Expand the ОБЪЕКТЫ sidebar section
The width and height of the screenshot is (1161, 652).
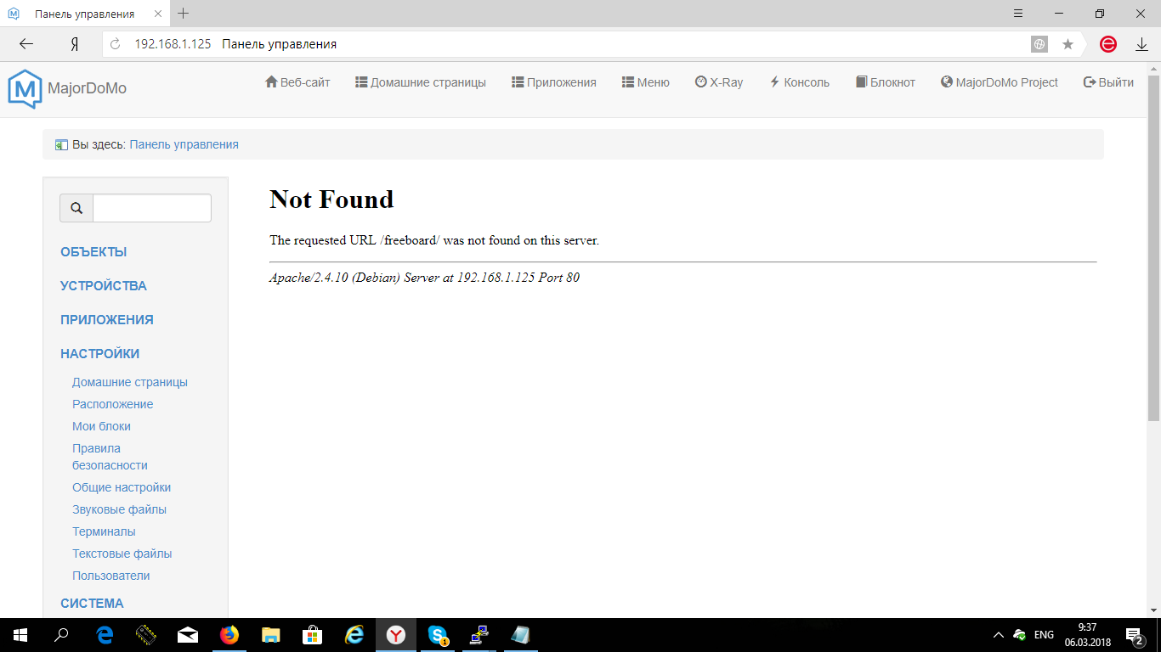point(93,252)
